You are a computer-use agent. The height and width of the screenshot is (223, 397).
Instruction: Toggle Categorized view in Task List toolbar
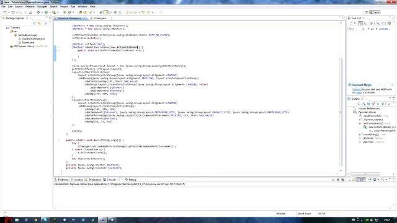[x=360, y=23]
